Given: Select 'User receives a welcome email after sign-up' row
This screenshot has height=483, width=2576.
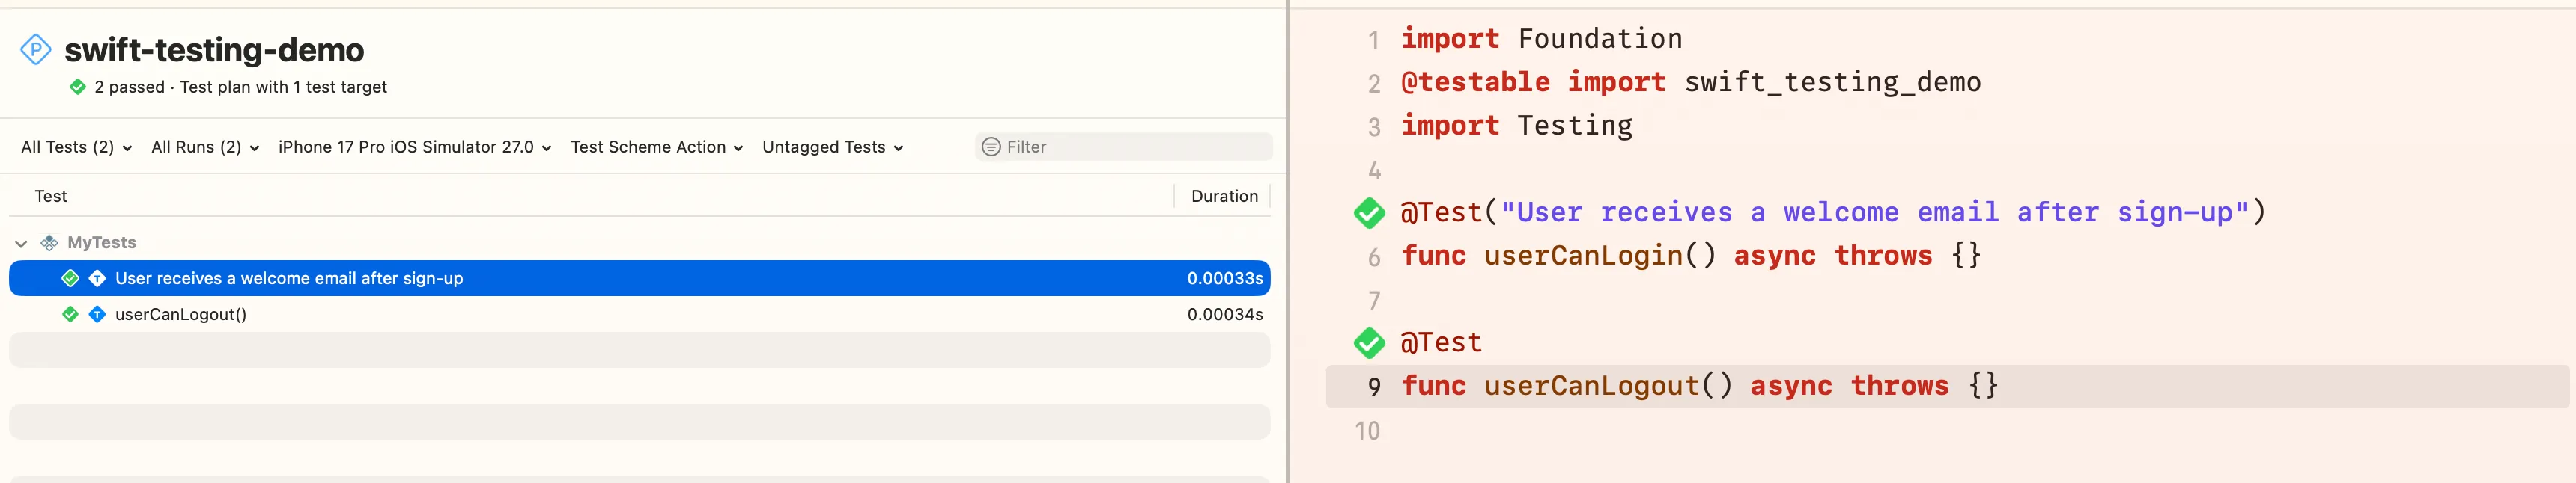Looking at the screenshot, I should pyautogui.click(x=640, y=278).
